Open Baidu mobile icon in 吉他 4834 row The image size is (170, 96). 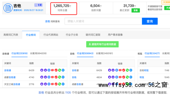(x=113, y=77)
